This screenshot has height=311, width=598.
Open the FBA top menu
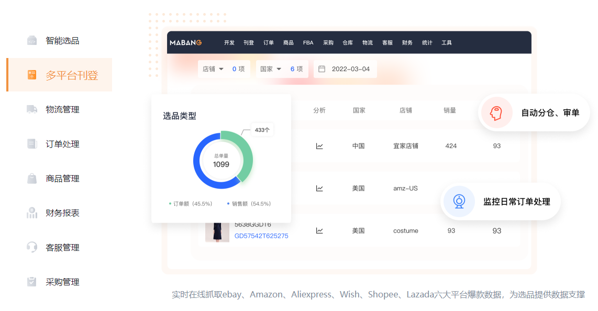(308, 43)
